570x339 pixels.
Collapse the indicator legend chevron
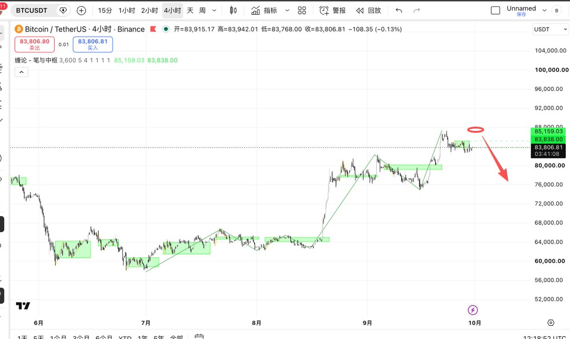click(22, 72)
